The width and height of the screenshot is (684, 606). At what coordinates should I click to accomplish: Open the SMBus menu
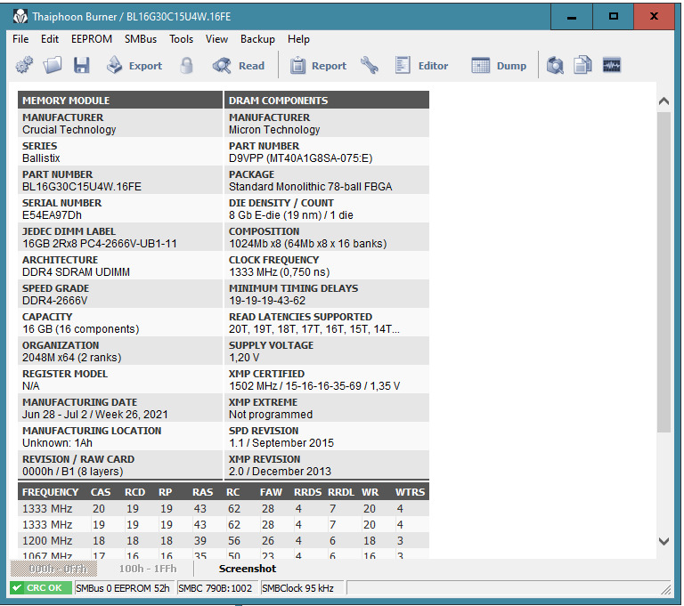141,39
